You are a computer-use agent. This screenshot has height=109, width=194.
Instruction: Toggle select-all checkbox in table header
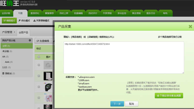(39, 57)
